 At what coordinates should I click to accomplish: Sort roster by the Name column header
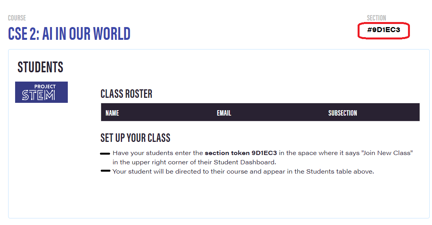coord(112,113)
